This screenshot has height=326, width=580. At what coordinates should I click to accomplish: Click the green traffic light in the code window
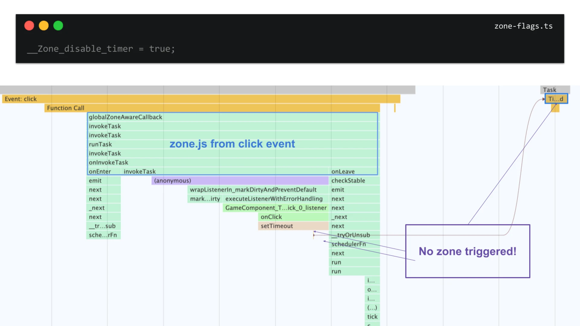[x=58, y=25]
